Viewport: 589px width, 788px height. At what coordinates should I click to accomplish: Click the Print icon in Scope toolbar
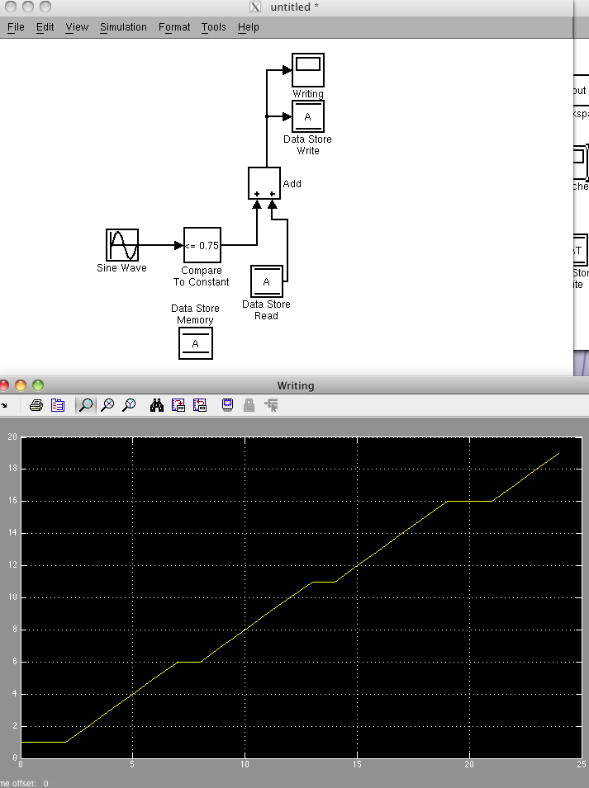point(36,405)
